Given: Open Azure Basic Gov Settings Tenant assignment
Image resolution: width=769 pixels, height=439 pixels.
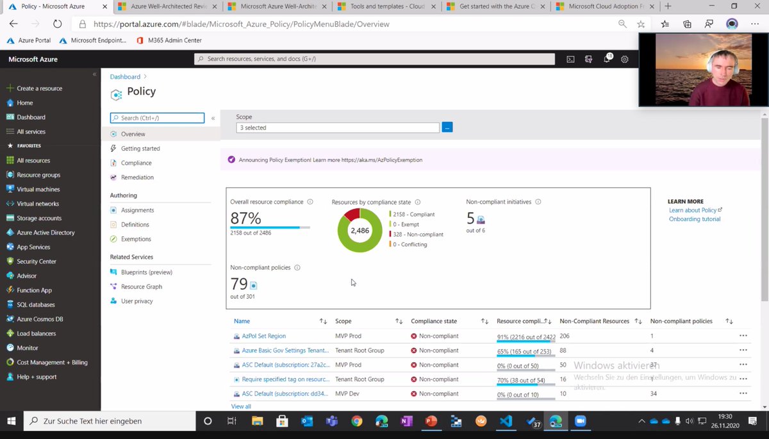Looking at the screenshot, I should coord(286,351).
